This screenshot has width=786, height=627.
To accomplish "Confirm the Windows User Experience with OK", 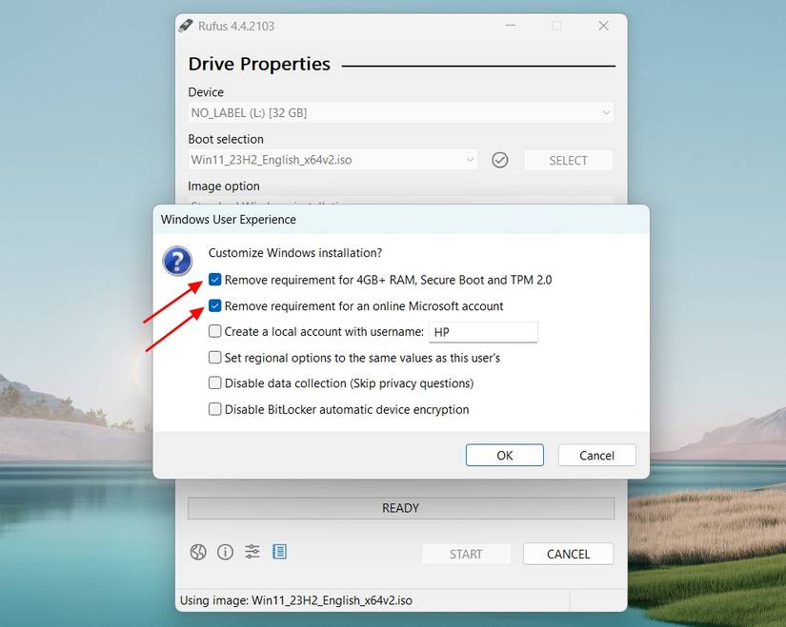I will tap(504, 455).
